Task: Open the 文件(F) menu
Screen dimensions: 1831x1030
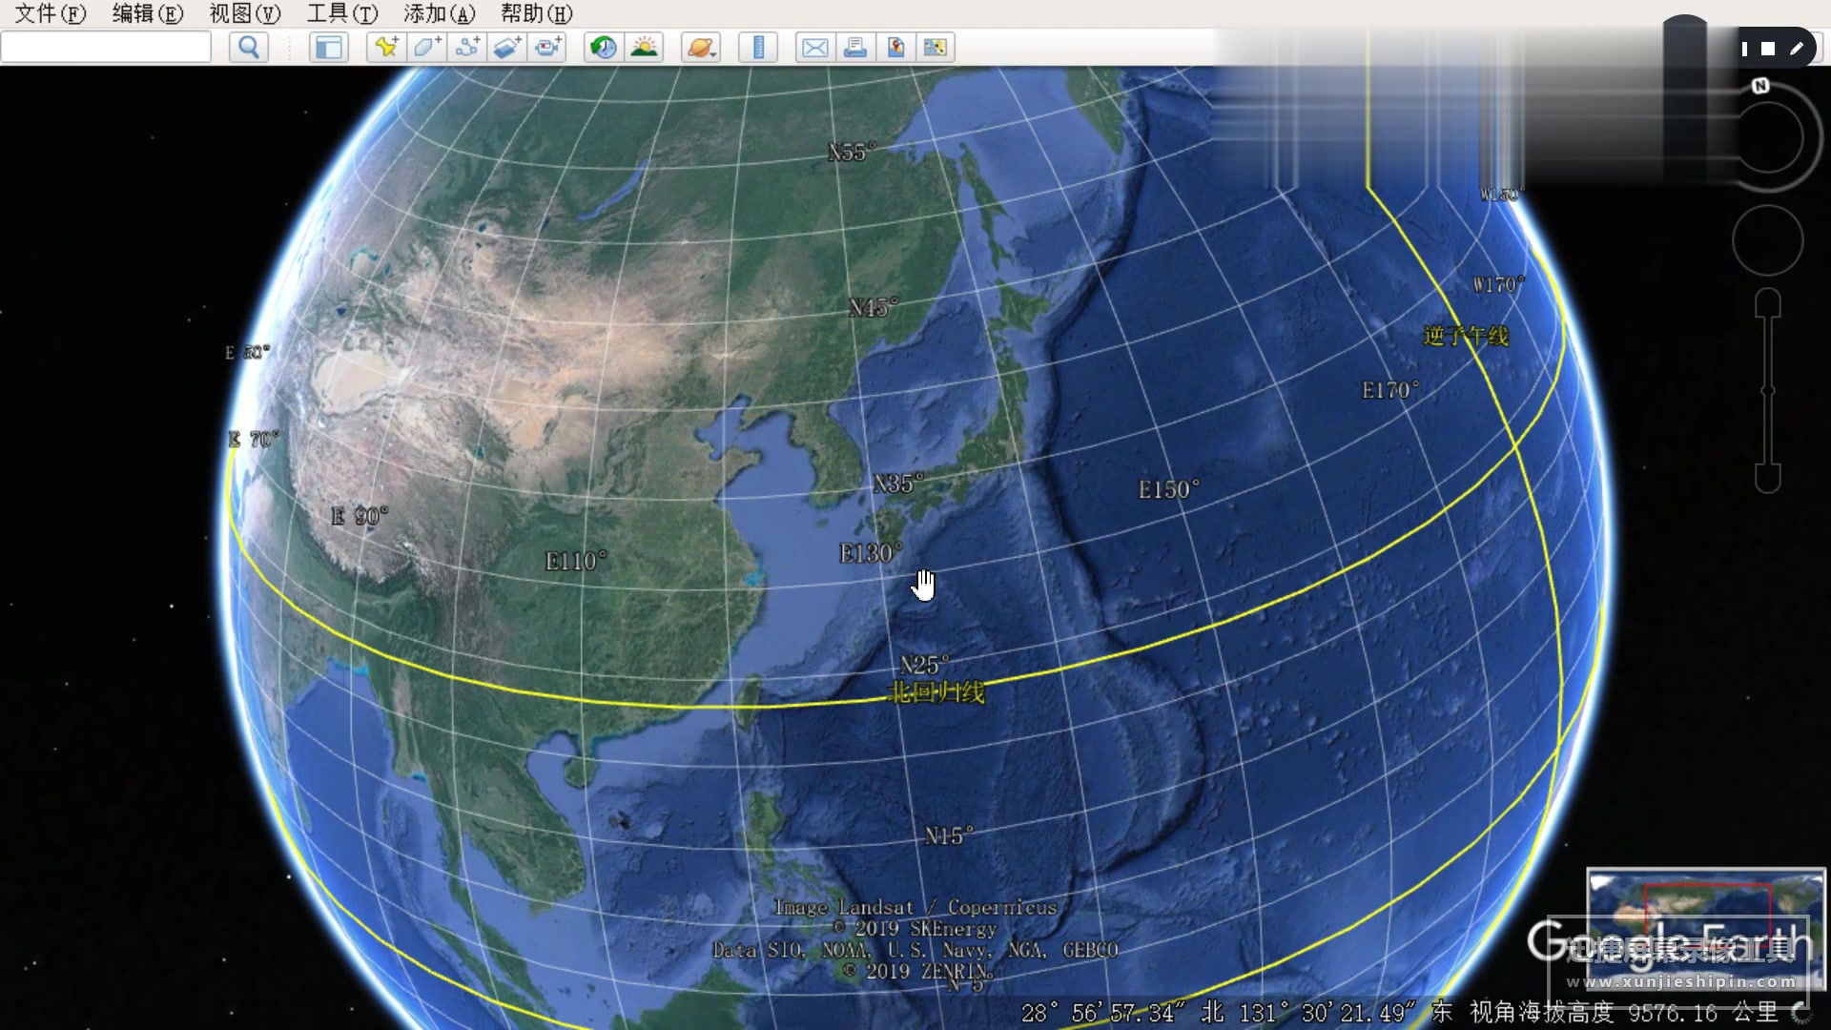Action: [x=51, y=13]
